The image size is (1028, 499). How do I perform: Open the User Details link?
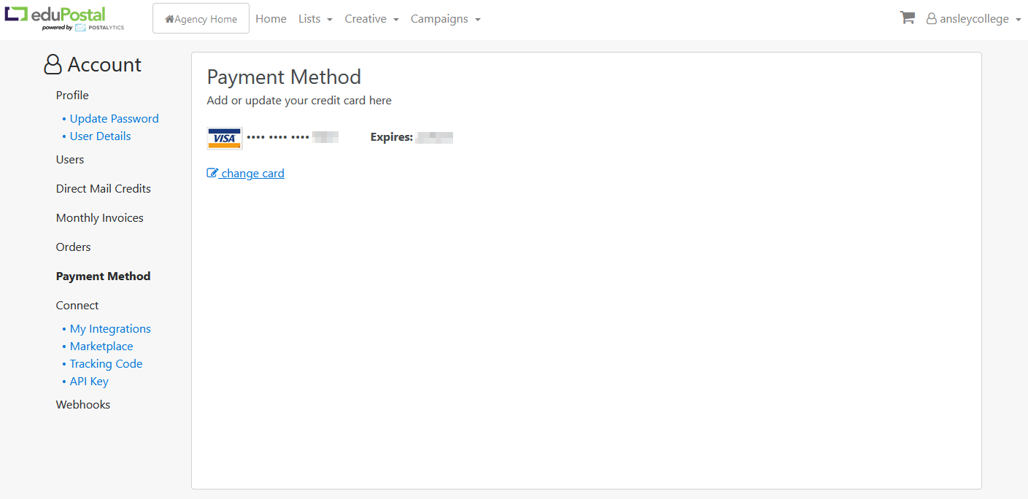coord(100,136)
